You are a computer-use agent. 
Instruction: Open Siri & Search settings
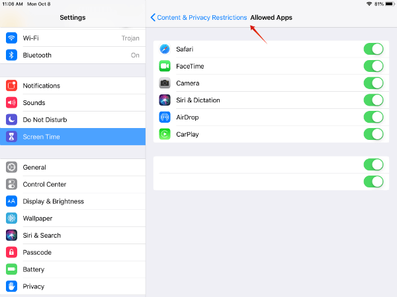click(73, 235)
